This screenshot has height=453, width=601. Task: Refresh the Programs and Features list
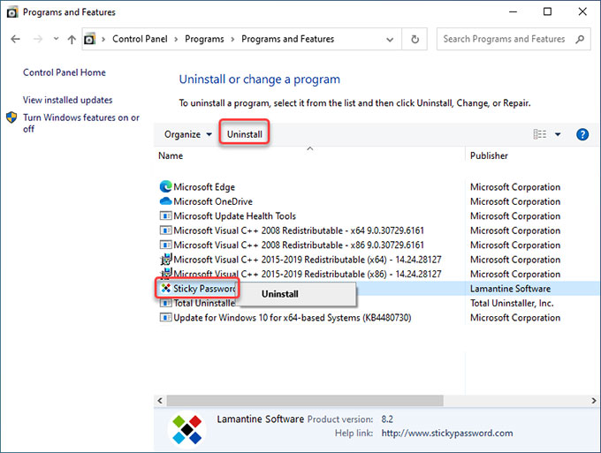click(x=415, y=39)
